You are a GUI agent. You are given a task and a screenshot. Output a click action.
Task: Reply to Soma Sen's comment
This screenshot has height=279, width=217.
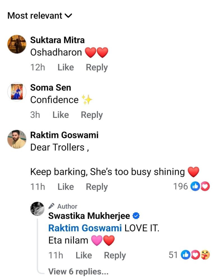(x=92, y=115)
